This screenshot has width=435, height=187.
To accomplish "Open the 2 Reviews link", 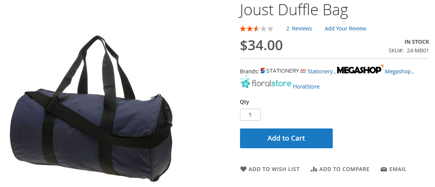I will tap(299, 29).
